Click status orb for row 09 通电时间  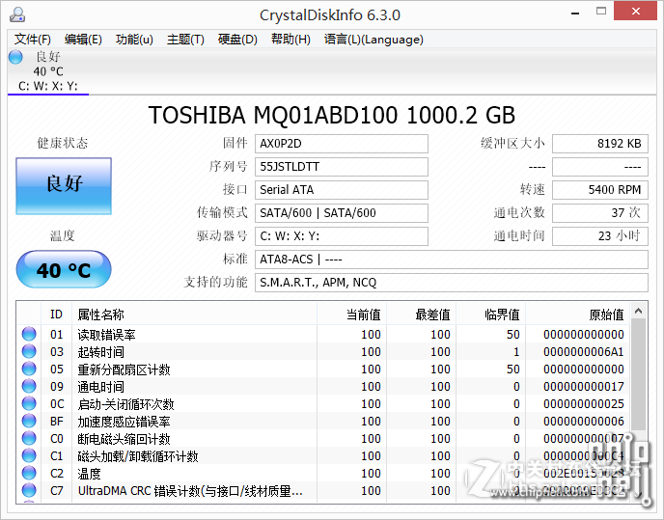[29, 386]
